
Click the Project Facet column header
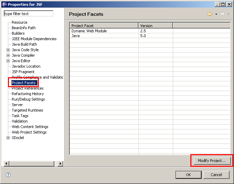point(104,26)
